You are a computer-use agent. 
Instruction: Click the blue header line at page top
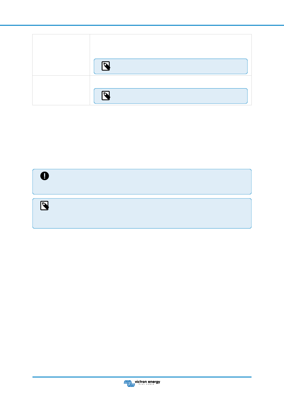tap(142, 25)
